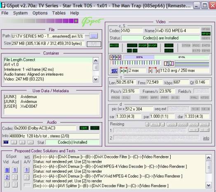216x192 pixels.
Task: Select audio stream 4 button
Action: pyautogui.click(x=31, y=142)
